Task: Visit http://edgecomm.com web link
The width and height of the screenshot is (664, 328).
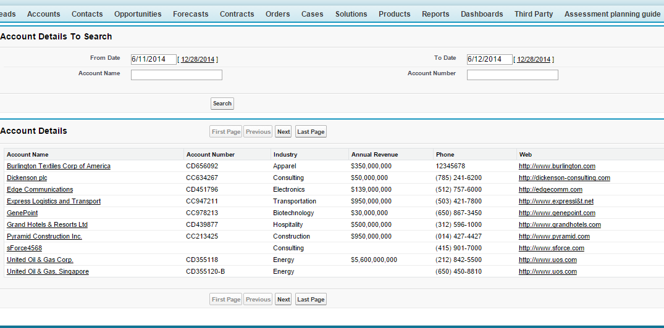Action: point(550,189)
